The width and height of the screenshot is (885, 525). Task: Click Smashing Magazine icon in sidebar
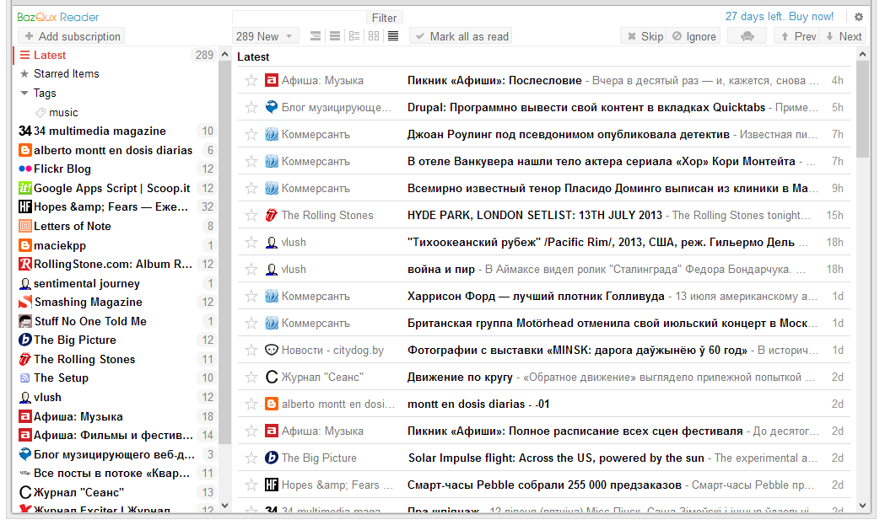coord(24,303)
